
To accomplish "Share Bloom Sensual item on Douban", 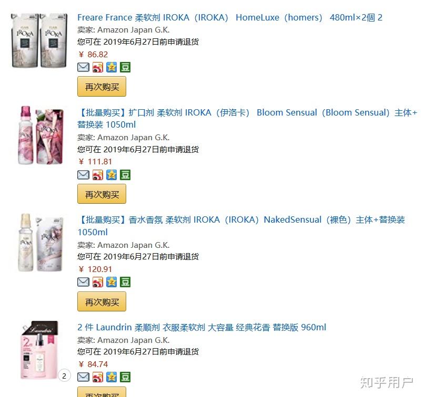I will (x=125, y=175).
